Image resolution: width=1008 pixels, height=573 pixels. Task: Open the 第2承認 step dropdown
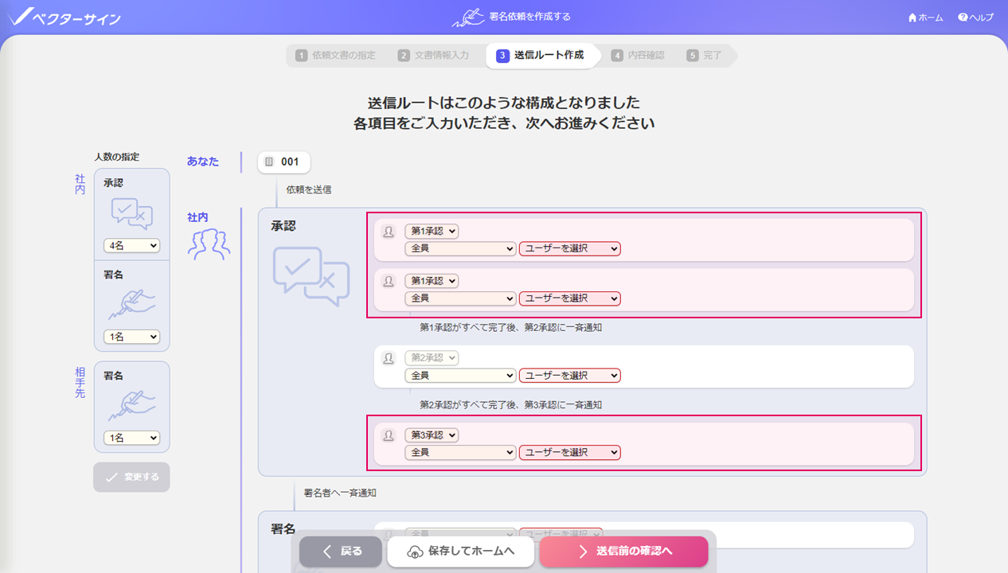[432, 358]
